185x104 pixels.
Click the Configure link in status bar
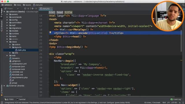pos(110,103)
